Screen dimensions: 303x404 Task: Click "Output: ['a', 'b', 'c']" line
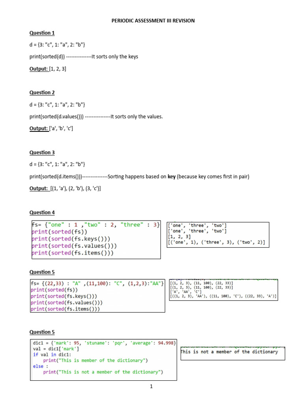[x=51, y=128]
